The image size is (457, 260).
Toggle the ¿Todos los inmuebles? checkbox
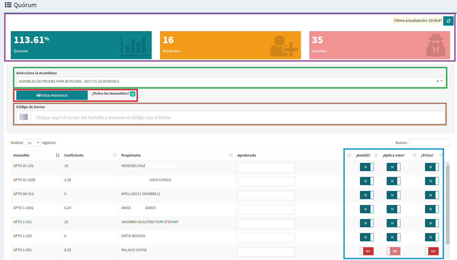(x=133, y=94)
